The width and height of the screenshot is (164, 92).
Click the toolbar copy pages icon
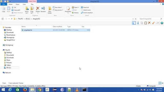pyautogui.click(x=142, y=23)
